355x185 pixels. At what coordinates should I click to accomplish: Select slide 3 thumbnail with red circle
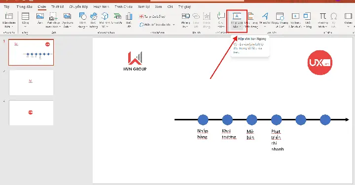pos(31,113)
